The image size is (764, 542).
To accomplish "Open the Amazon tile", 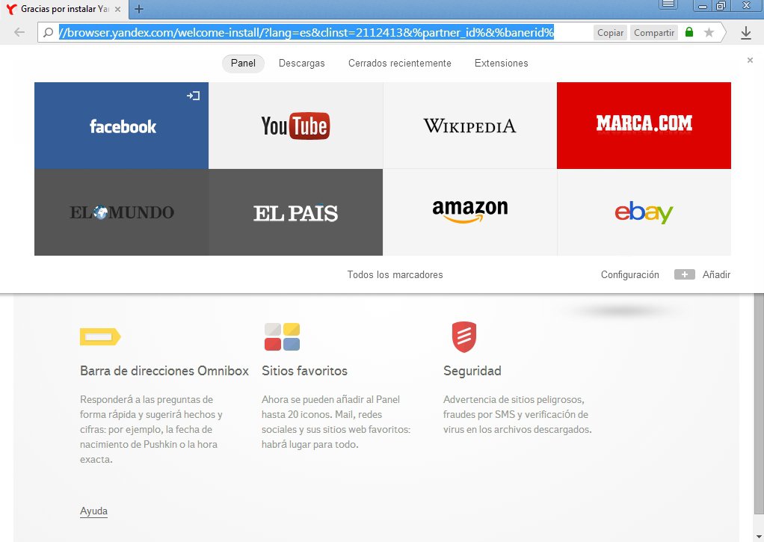I will [x=469, y=212].
